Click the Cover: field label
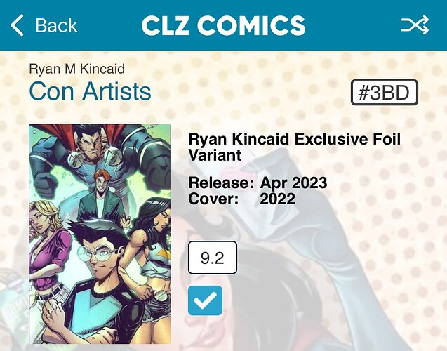Screen dimensions: 447x351 click(213, 199)
